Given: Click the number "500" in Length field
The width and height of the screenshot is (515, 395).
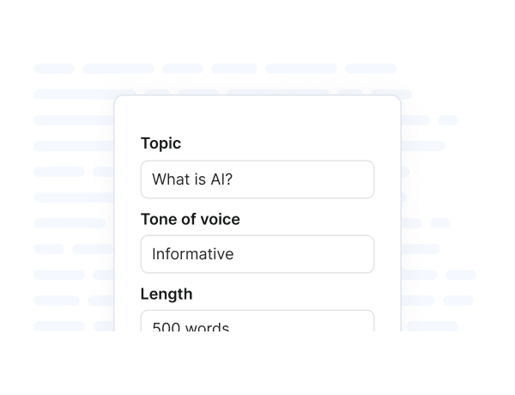Looking at the screenshot, I should click(x=165, y=326).
